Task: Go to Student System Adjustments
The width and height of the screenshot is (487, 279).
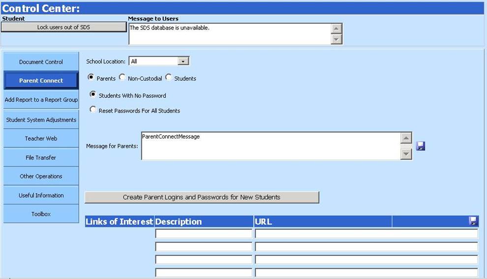Action: pyautogui.click(x=41, y=120)
